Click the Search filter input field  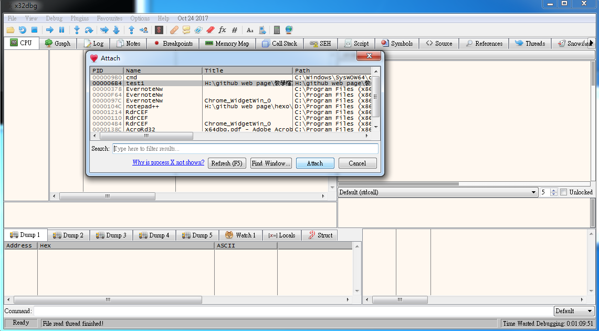click(x=246, y=149)
